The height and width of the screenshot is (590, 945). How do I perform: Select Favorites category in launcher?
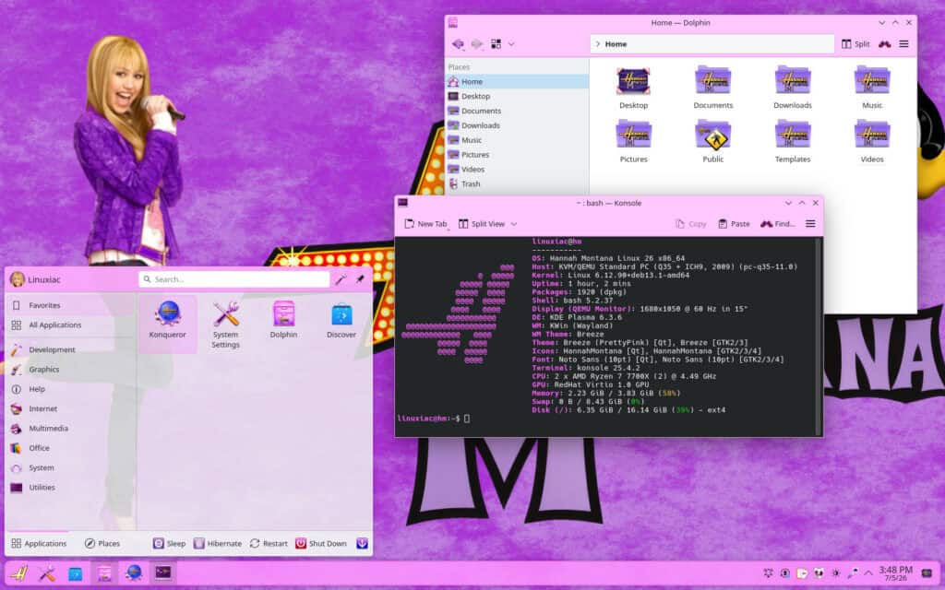point(70,305)
